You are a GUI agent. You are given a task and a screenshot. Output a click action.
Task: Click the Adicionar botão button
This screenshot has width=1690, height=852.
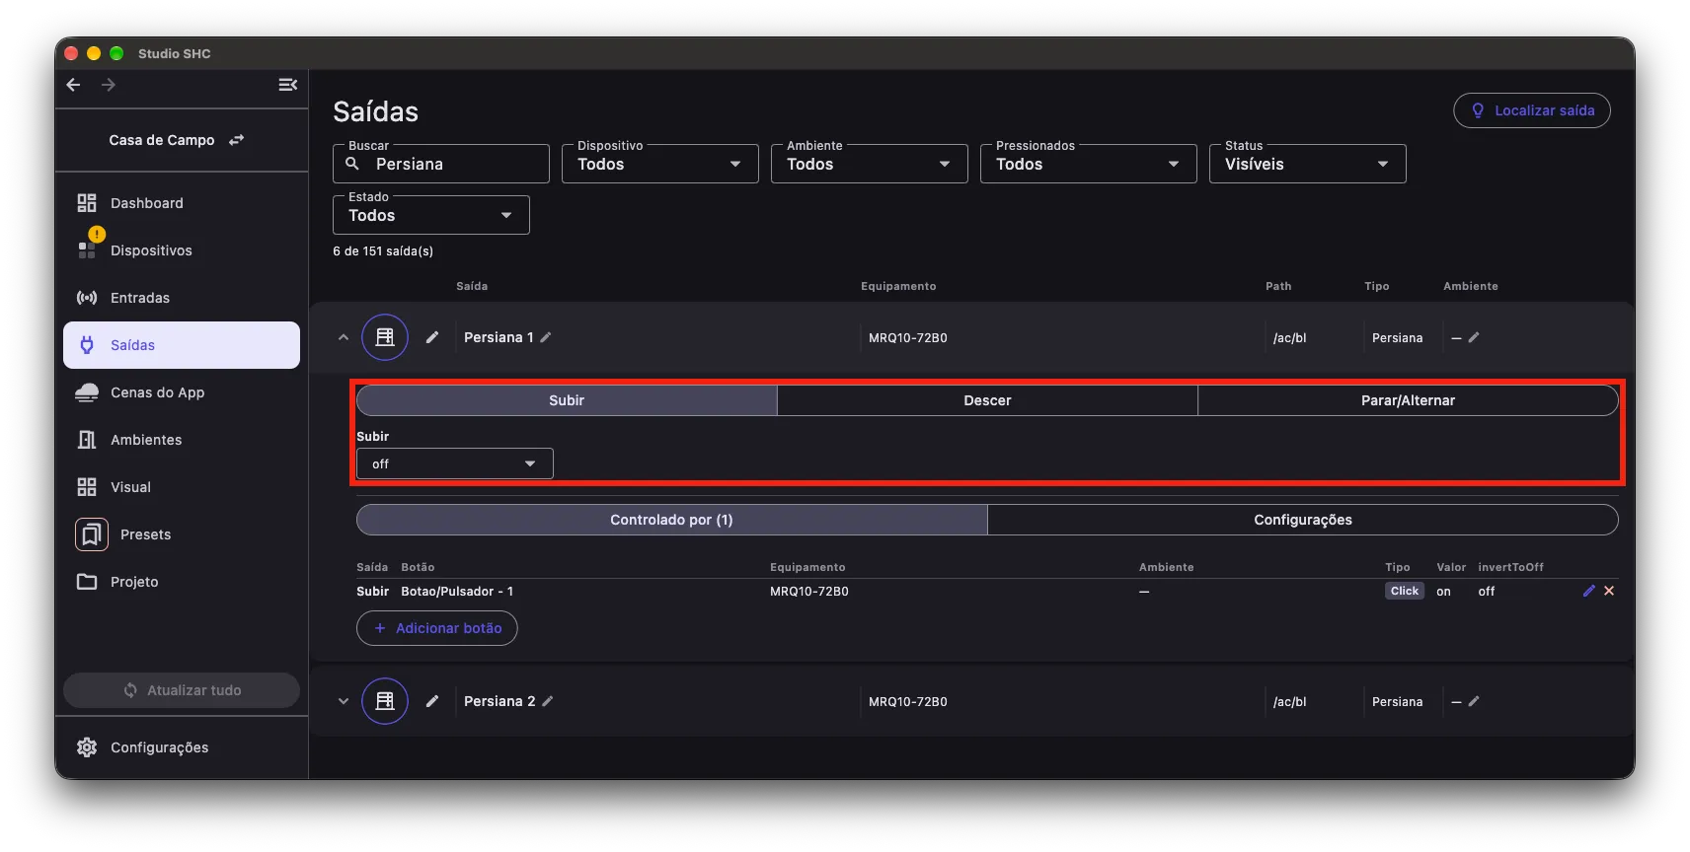pyautogui.click(x=437, y=628)
